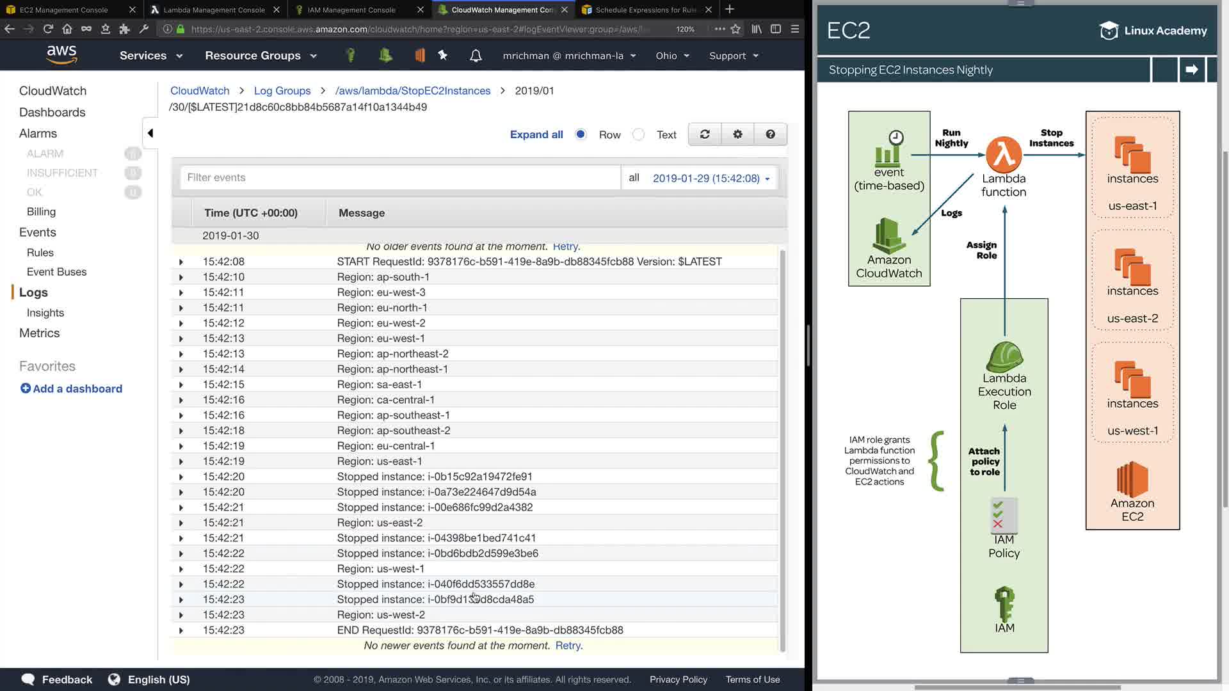Expand the START RequestId log row
This screenshot has height=691, width=1229.
click(x=181, y=262)
